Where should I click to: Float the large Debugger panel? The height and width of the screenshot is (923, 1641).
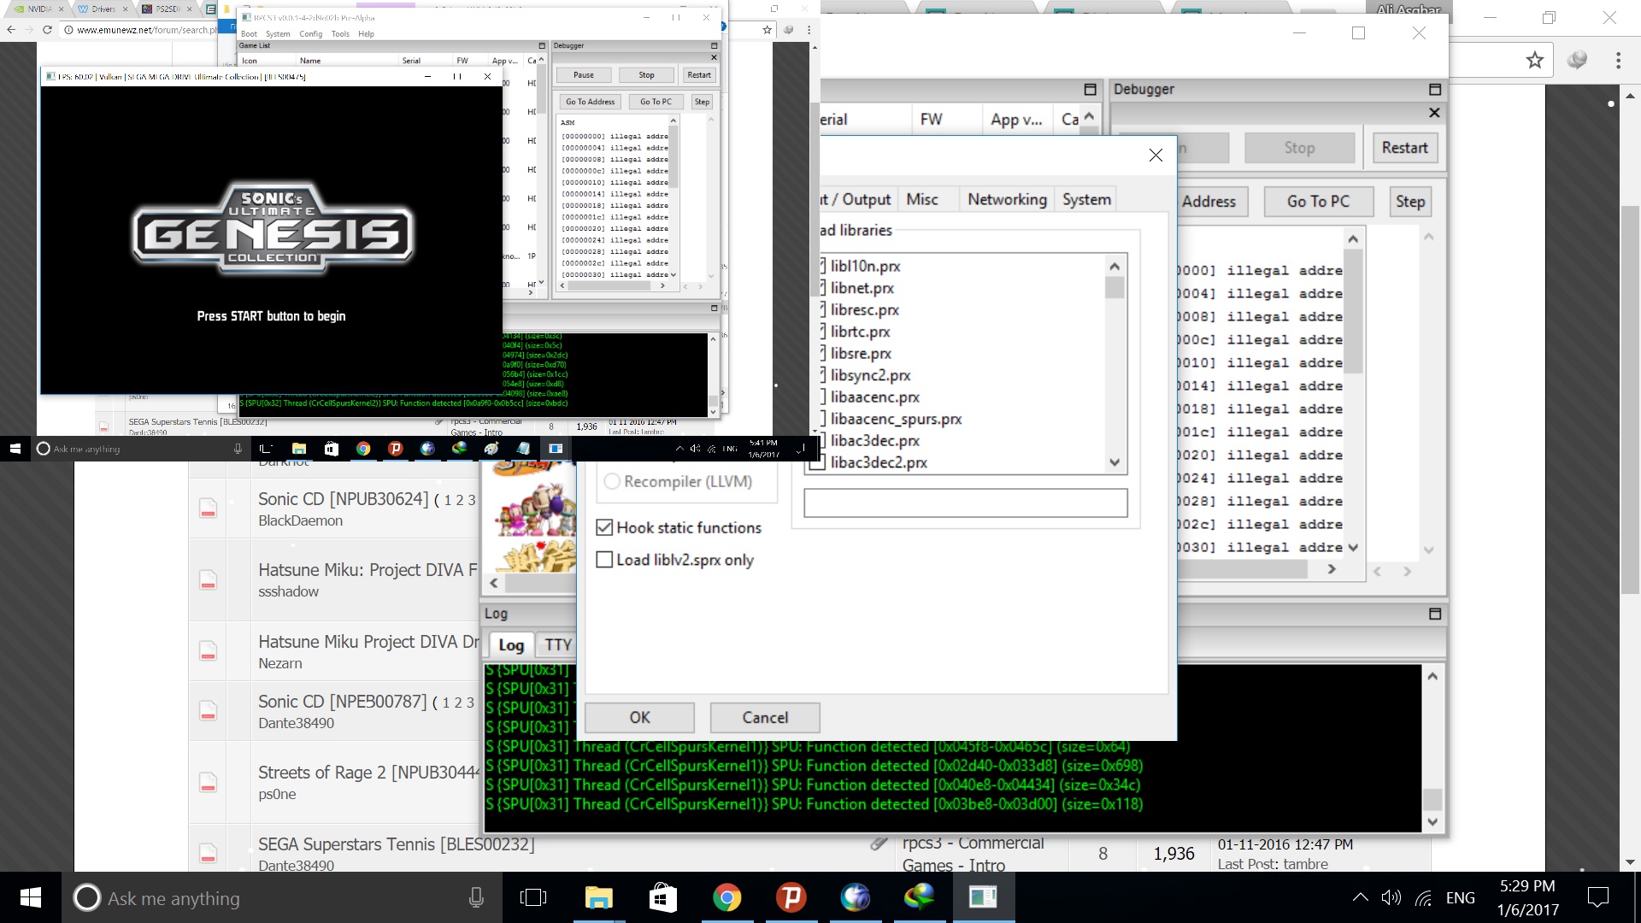point(1435,89)
